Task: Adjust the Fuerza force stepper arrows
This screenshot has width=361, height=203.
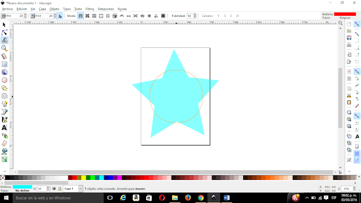Action: [55, 16]
